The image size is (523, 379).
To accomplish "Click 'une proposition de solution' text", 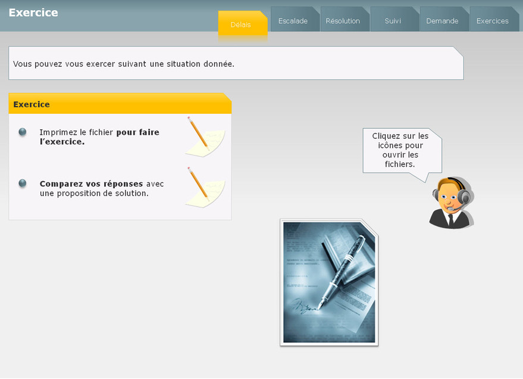I will (x=94, y=194).
